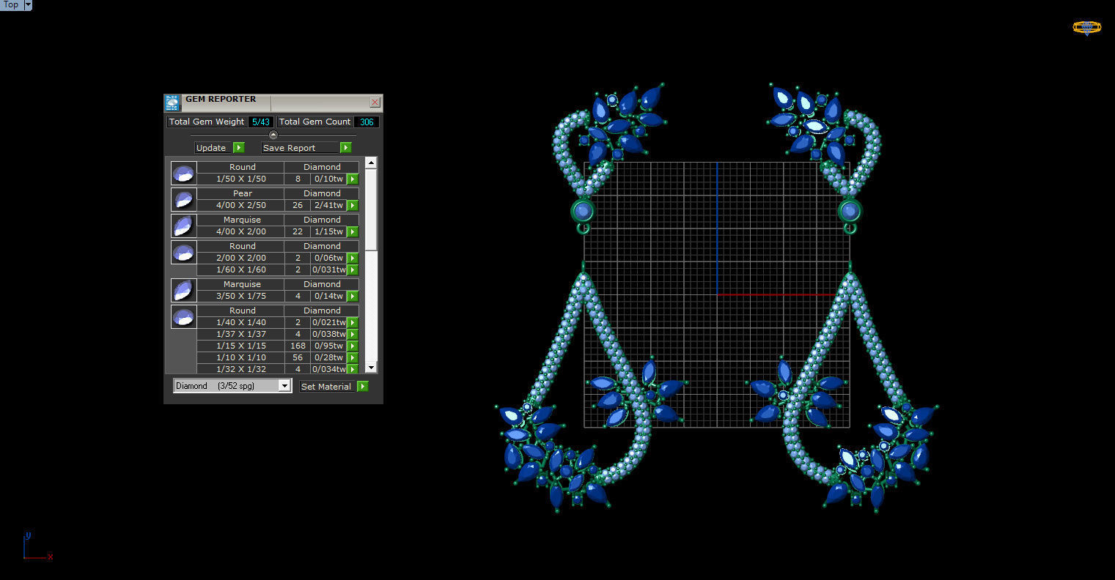Click the Total Gem Weight label
Viewport: 1115px width, 580px height.
tap(207, 122)
